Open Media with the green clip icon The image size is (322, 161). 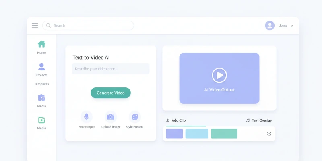click(41, 123)
